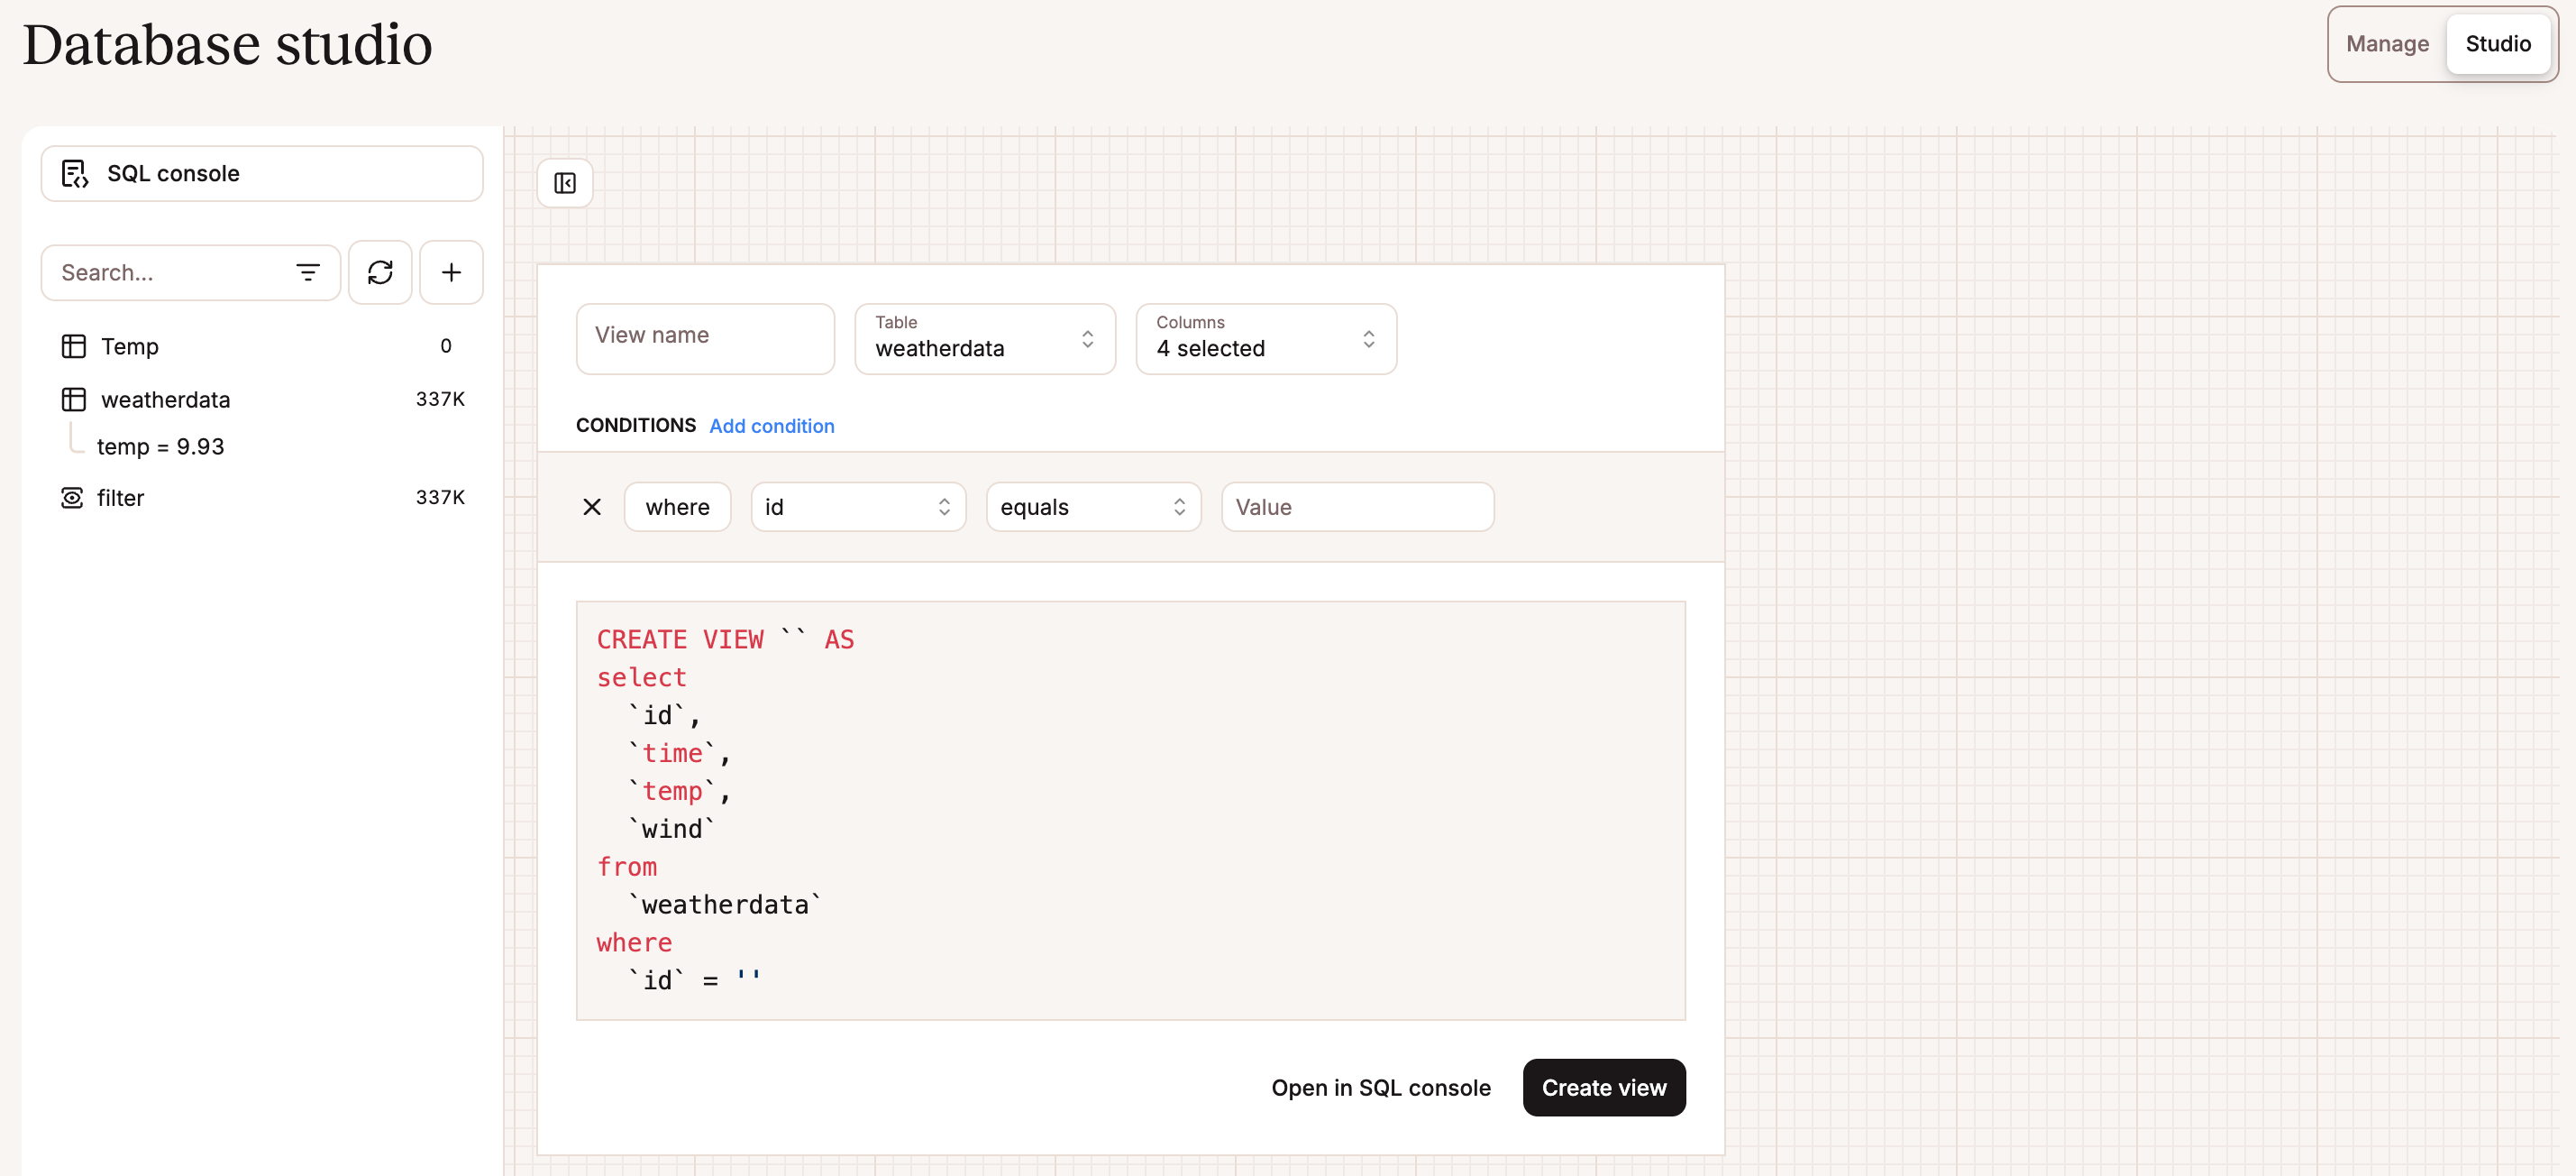The width and height of the screenshot is (2576, 1176).
Task: Click the filter view icon in the sidebar
Action: 71,498
